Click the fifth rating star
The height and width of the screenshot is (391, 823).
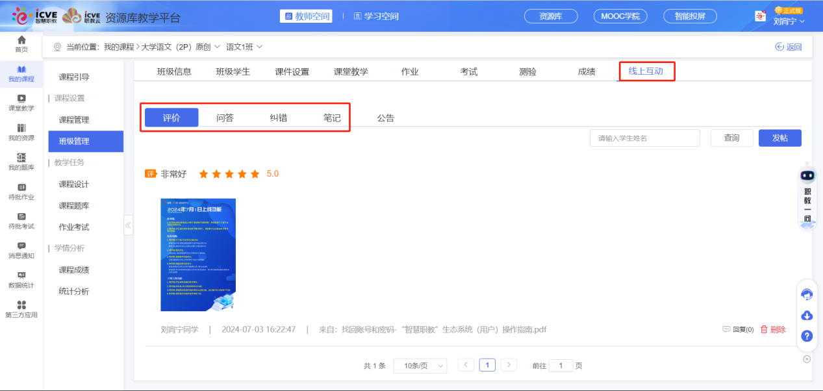coord(253,173)
